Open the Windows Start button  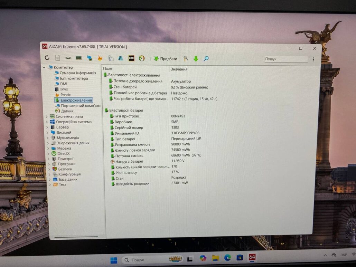(x=114, y=260)
